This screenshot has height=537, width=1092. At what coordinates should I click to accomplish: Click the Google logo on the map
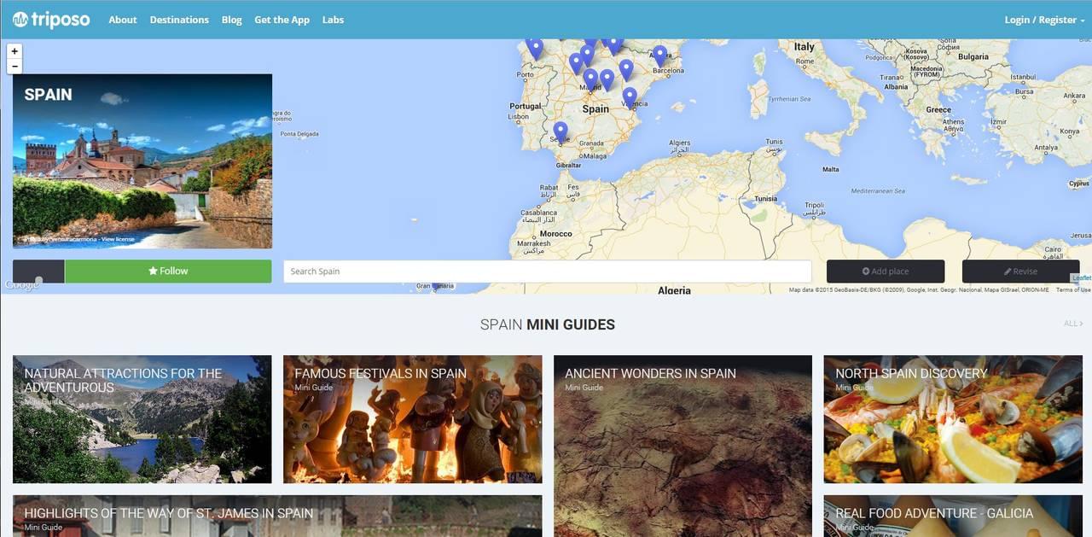(21, 285)
